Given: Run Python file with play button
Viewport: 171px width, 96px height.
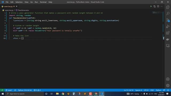Looking at the screenshot, I should coord(151,6).
